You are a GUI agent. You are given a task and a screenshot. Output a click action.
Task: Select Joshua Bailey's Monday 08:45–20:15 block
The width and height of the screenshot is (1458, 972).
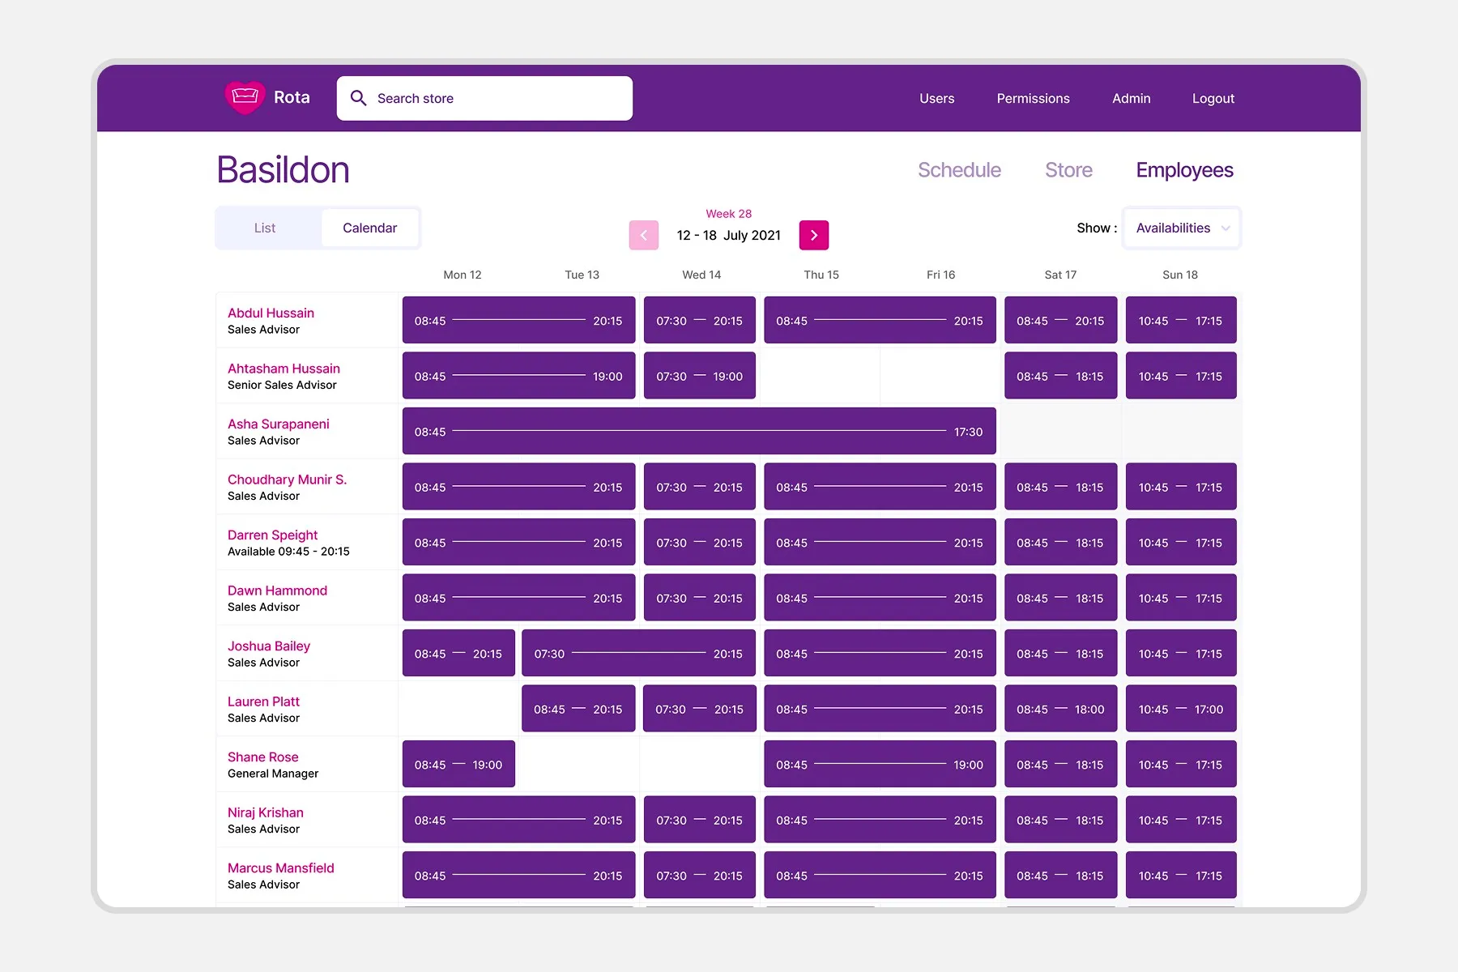pos(458,653)
